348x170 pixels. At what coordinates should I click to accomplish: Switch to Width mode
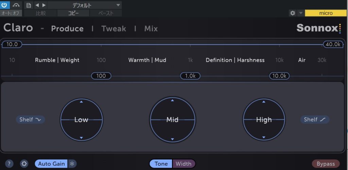click(184, 164)
